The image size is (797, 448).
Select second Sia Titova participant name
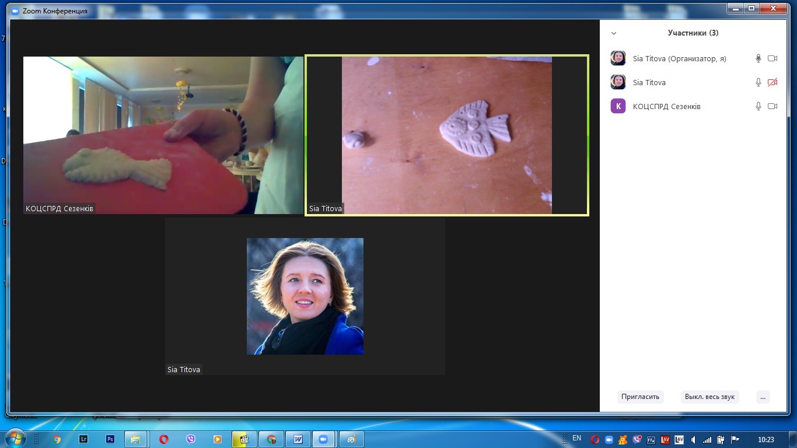click(x=649, y=82)
